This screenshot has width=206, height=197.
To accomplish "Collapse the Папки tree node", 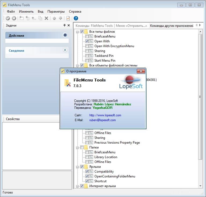I will [77, 148].
